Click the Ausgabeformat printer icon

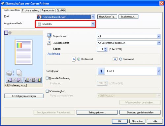point(49,43)
